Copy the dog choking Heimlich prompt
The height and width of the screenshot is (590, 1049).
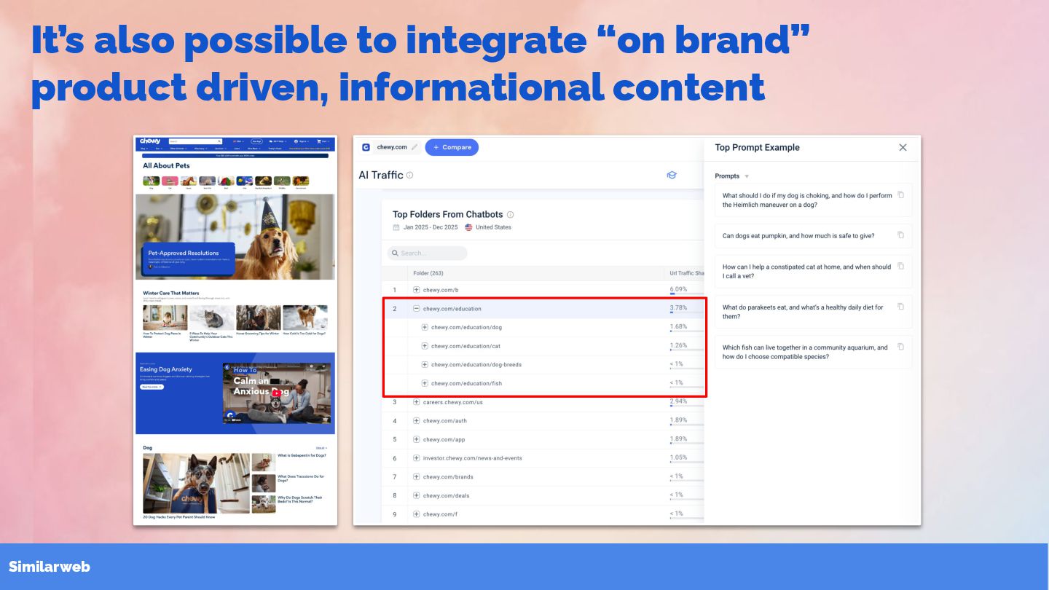pos(900,195)
